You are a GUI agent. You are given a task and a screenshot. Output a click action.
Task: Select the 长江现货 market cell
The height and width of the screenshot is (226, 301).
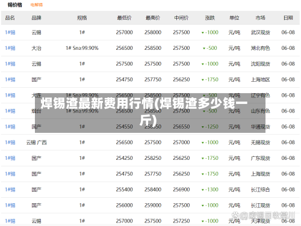click(x=260, y=206)
